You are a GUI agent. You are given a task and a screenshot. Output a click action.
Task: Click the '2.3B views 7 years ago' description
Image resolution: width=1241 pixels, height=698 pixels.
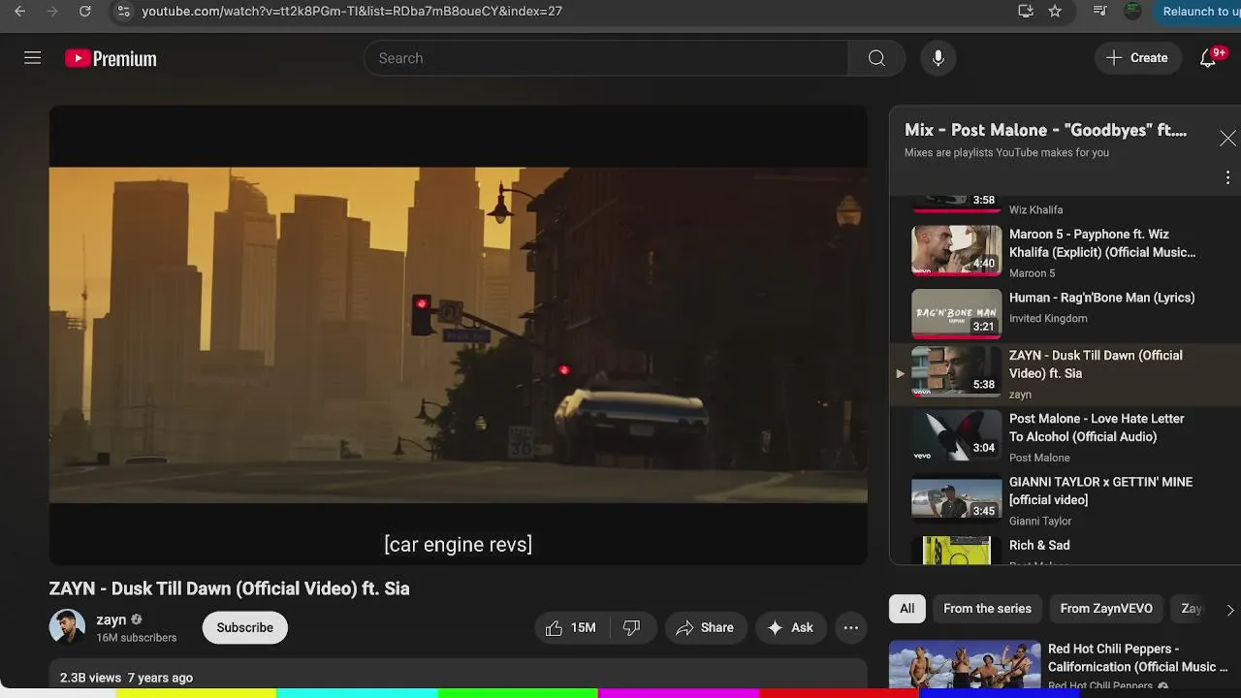(x=126, y=678)
